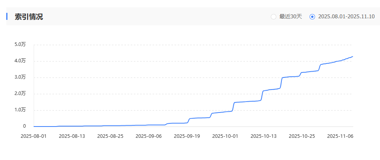This screenshot has height=160, width=380.
Task: Click the 1.0万 y-axis label
Action: (x=20, y=110)
